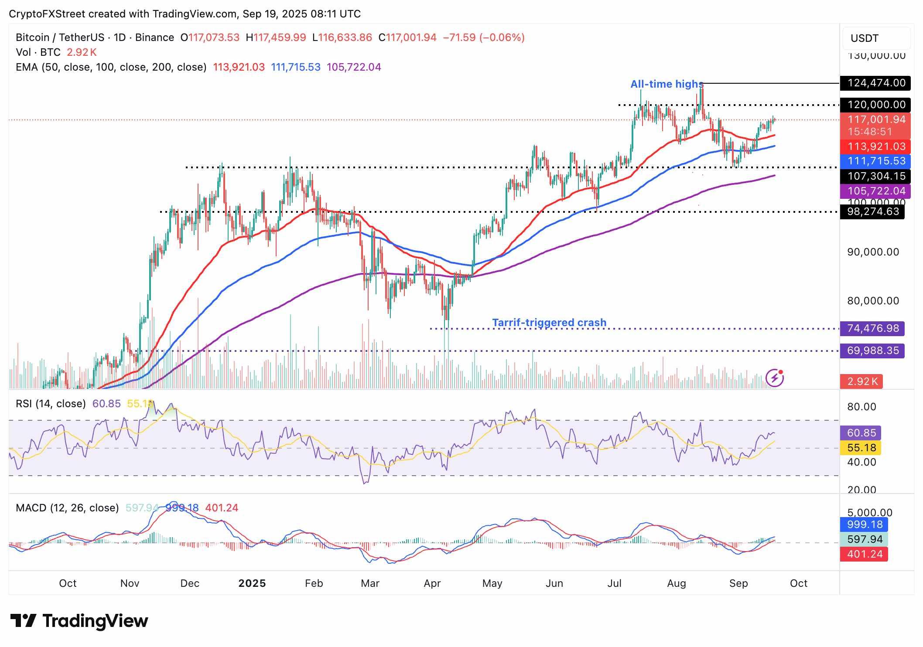923x647 pixels.
Task: Click the 124,474.00 price label
Action: (875, 83)
